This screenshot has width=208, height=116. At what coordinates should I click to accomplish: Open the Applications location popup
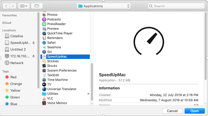[104, 6]
